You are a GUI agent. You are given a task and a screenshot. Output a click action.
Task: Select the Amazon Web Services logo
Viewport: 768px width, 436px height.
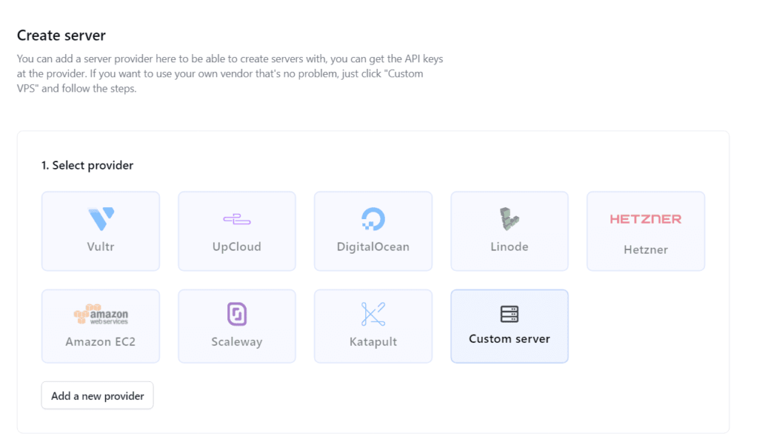pos(100,313)
